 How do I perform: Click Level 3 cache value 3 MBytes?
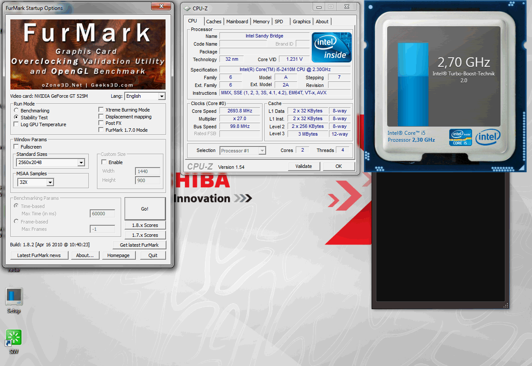(x=308, y=134)
